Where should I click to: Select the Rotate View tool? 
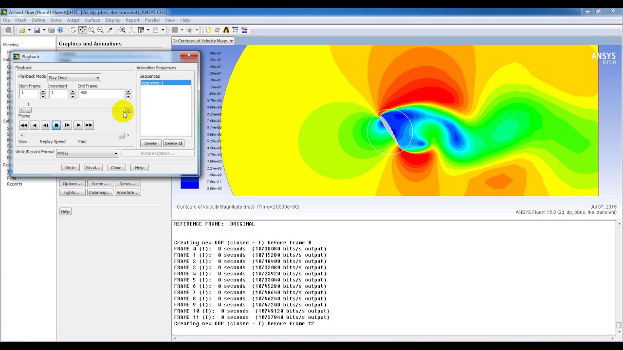click(x=73, y=30)
